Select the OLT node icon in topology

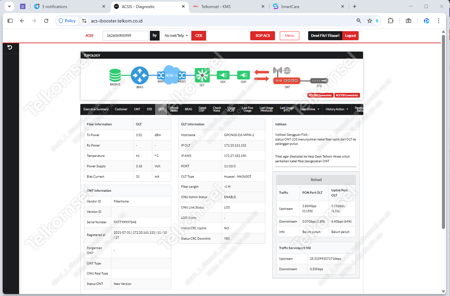coord(202,75)
